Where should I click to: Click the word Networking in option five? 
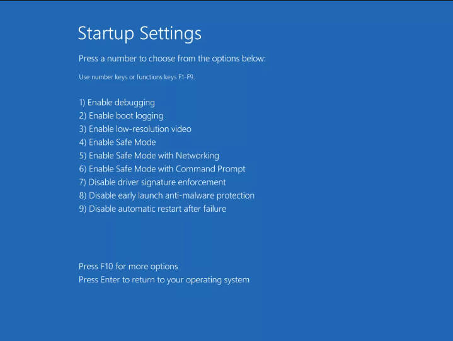pyautogui.click(x=197, y=156)
